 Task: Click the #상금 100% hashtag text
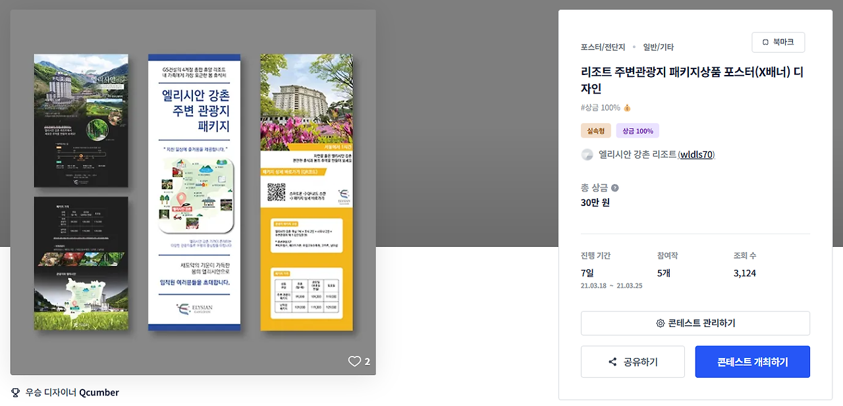point(600,107)
